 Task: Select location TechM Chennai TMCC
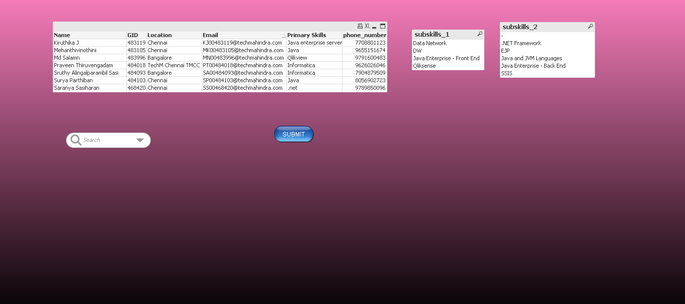[x=174, y=65]
